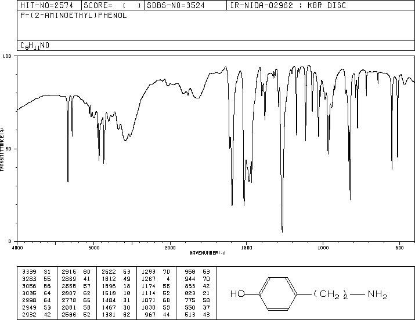Click the 1293 peak entry in the table

[156, 272]
